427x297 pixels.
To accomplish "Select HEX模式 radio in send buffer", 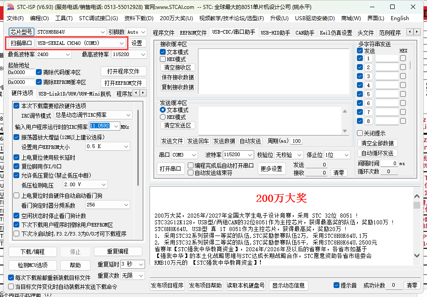I will tap(163, 117).
